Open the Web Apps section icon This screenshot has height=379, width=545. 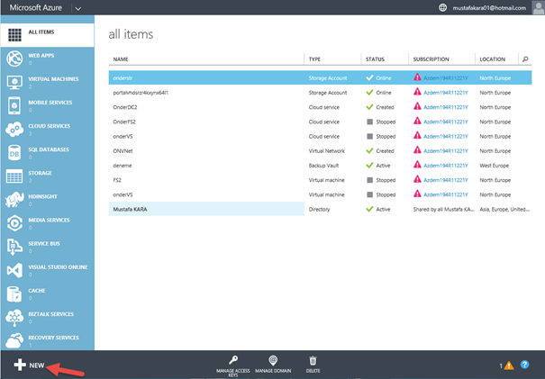click(14, 59)
